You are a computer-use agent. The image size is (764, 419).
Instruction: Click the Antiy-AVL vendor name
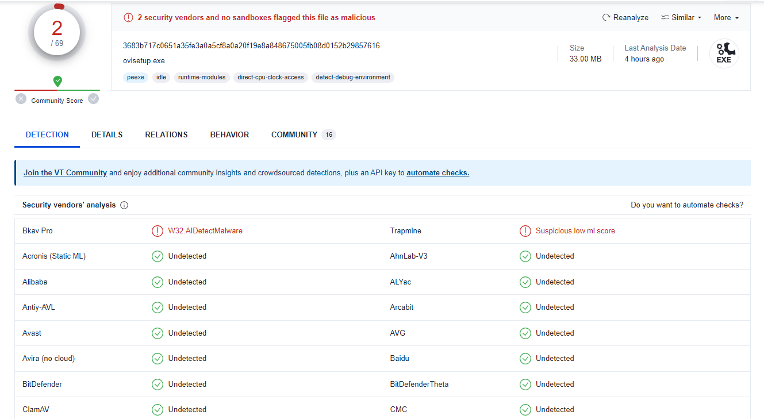click(39, 307)
